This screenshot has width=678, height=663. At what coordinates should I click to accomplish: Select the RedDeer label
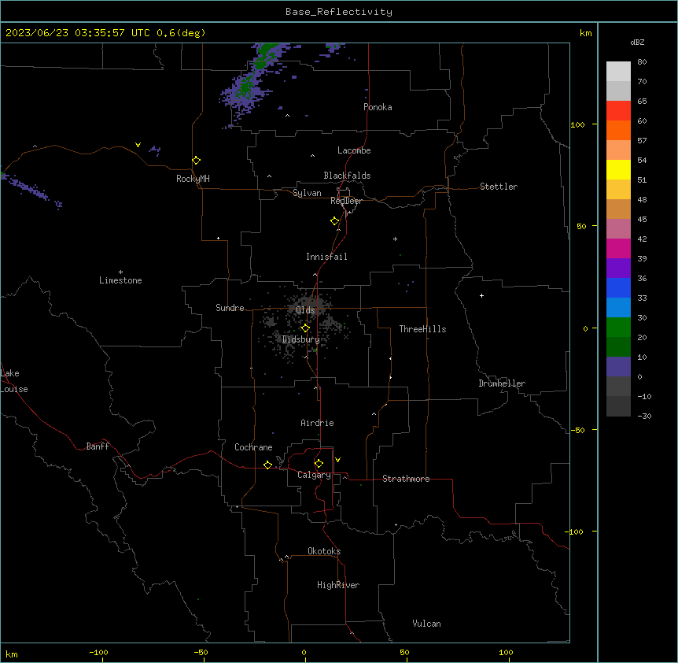347,201
